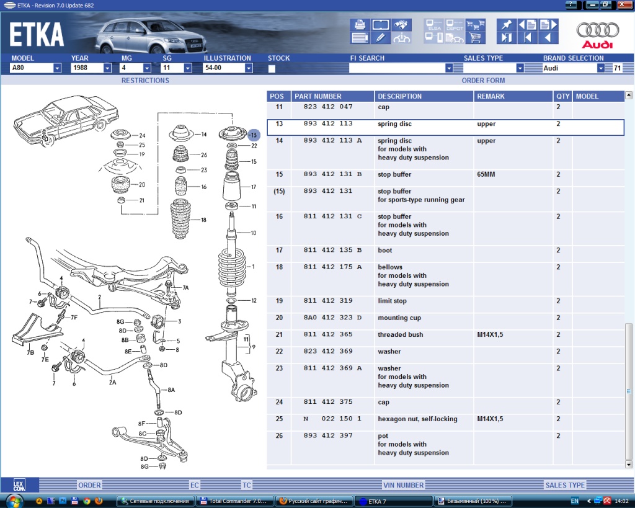Click VIN NUMBER in the bottom bar
635x508 pixels.
(x=403, y=485)
